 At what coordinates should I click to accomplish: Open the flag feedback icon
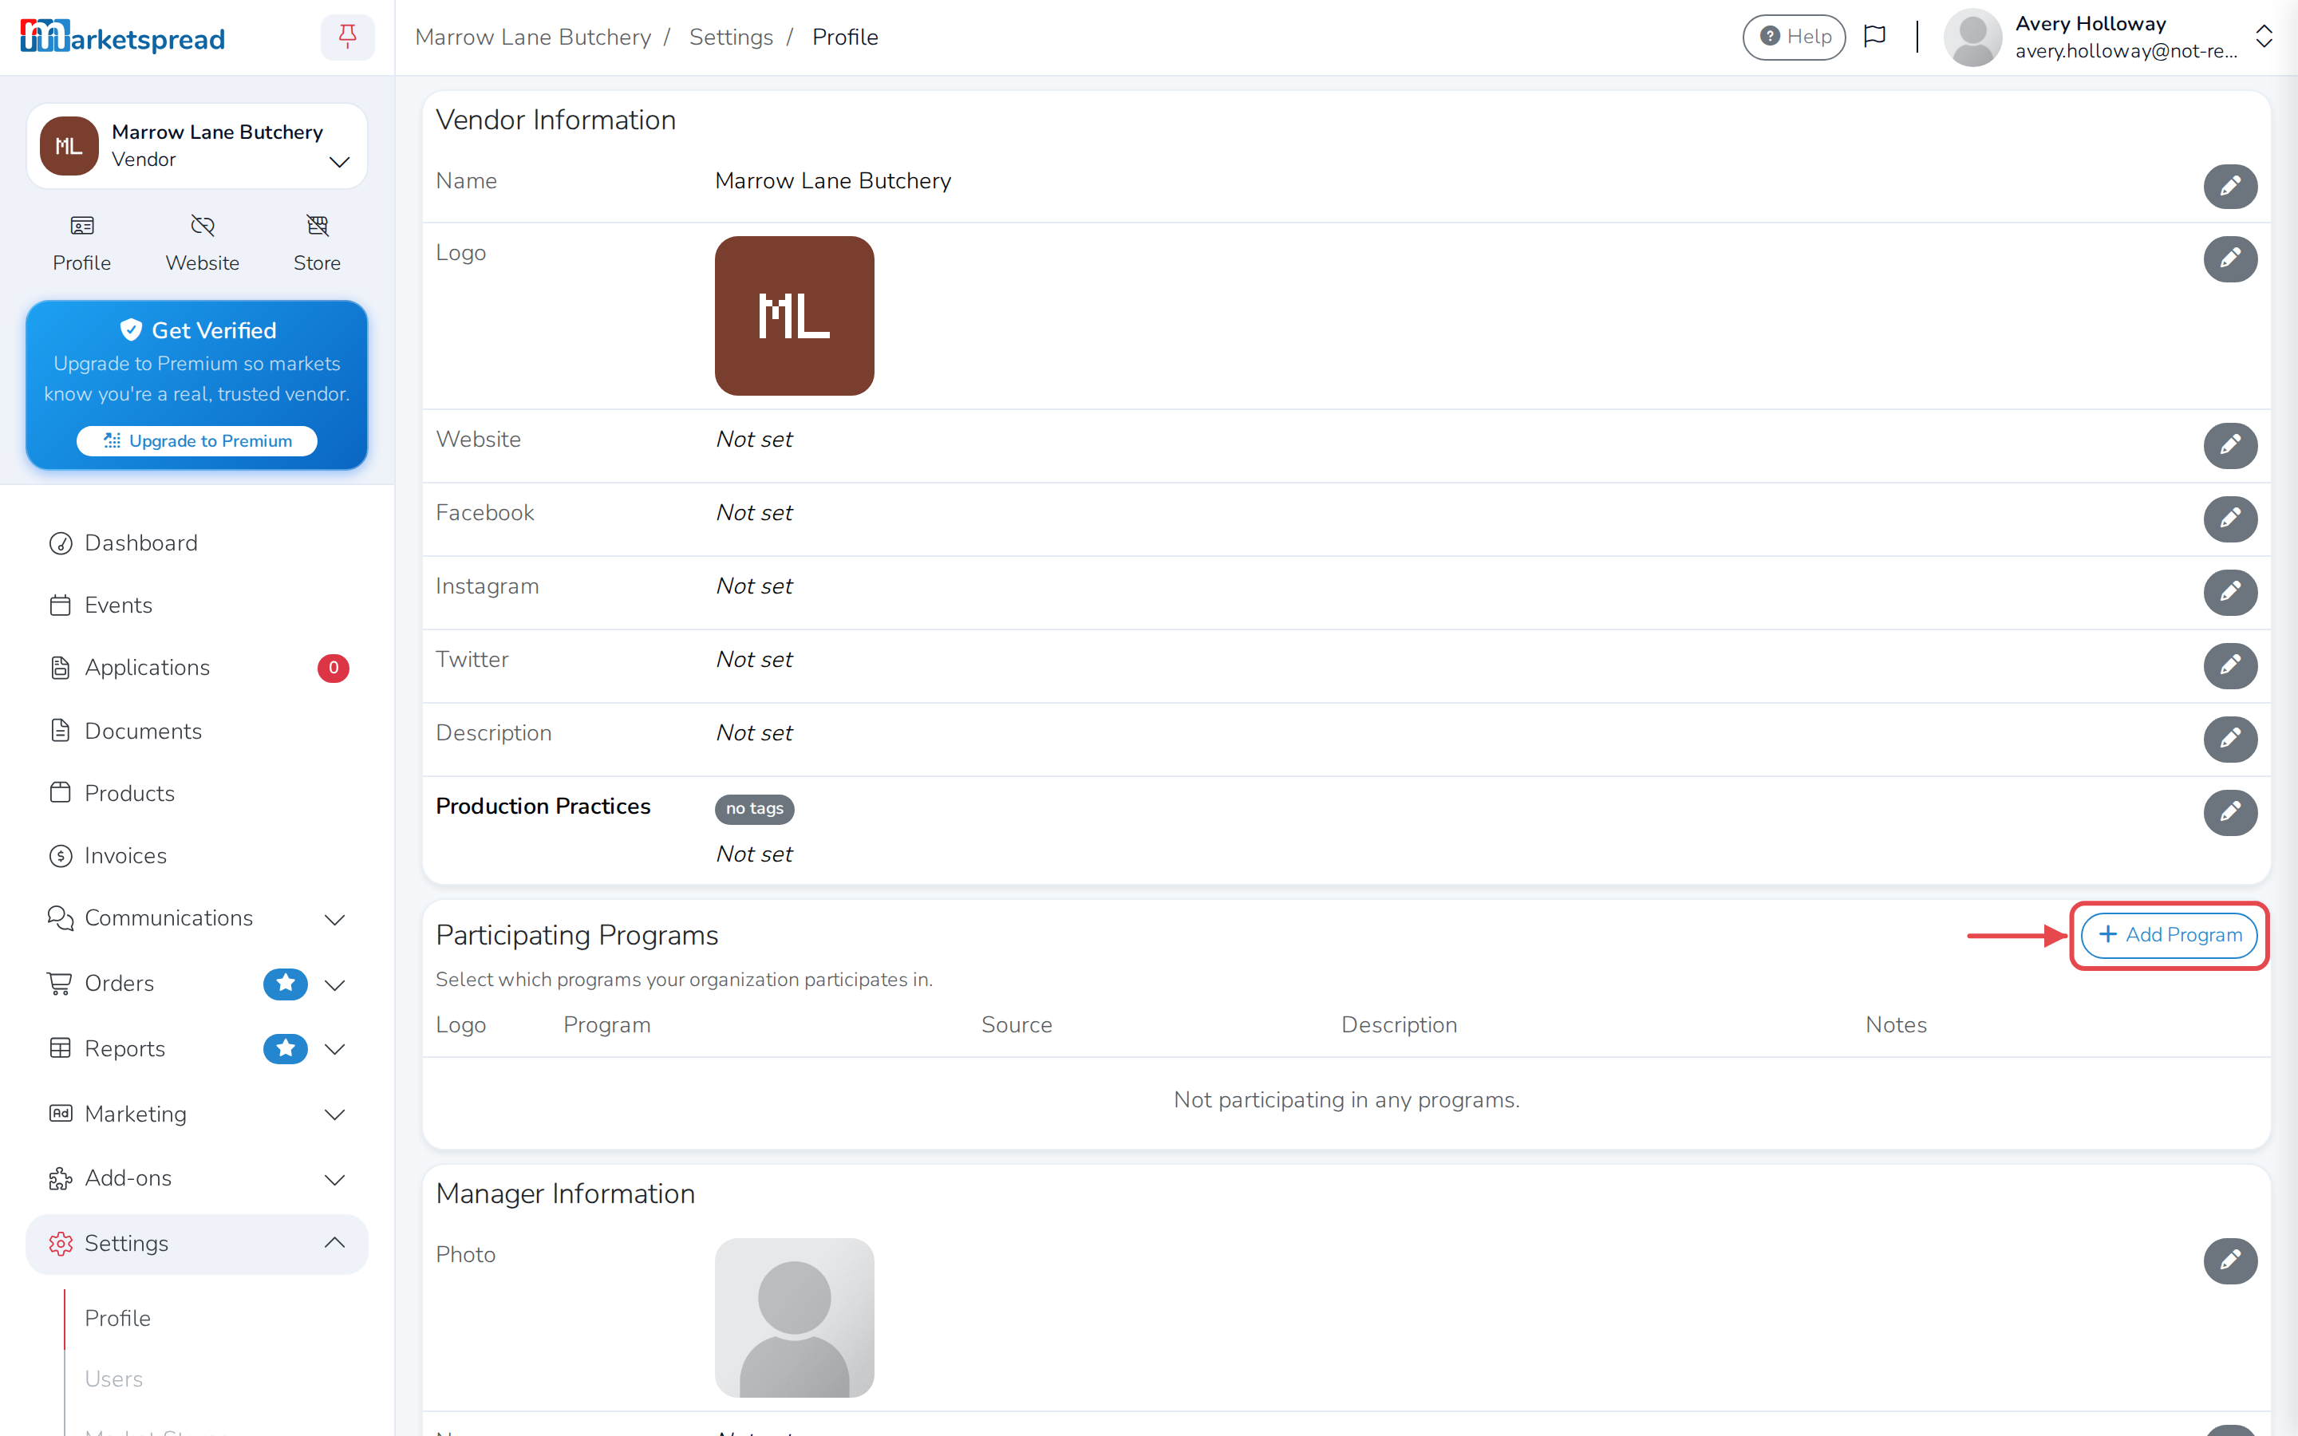[x=1874, y=37]
